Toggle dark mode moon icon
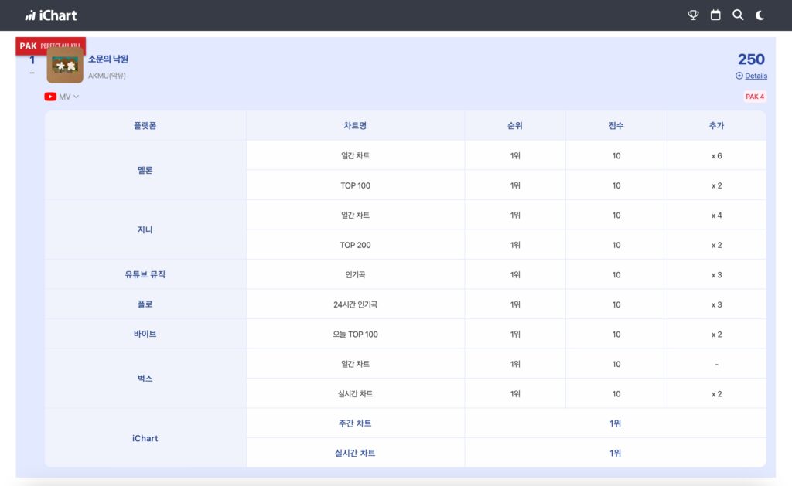The image size is (792, 486). 760,15
